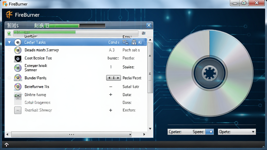Minimize the FireBurner window

tap(235, 3)
